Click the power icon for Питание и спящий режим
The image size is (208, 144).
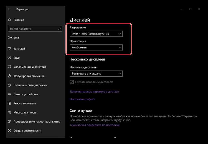[x=9, y=85]
